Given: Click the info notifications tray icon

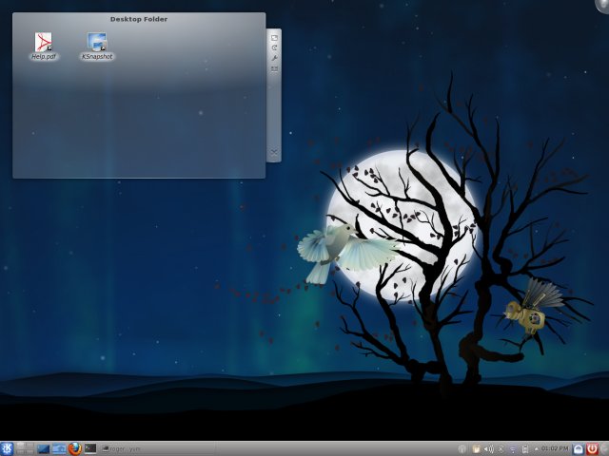Looking at the screenshot, I should 462,449.
